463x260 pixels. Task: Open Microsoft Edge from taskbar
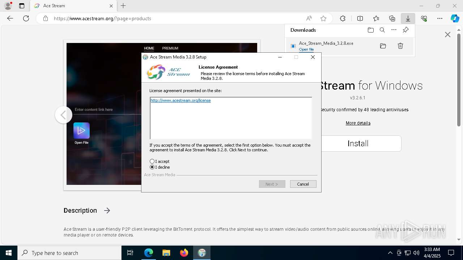point(149,253)
